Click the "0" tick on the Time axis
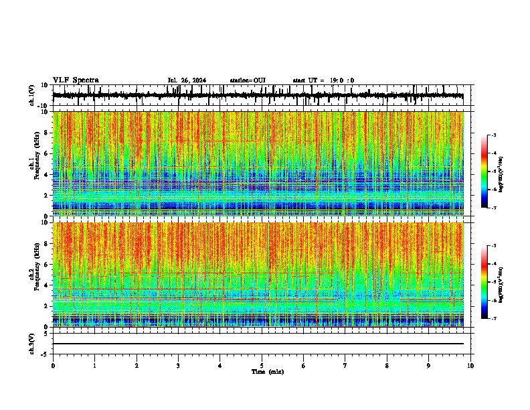 tap(53, 366)
